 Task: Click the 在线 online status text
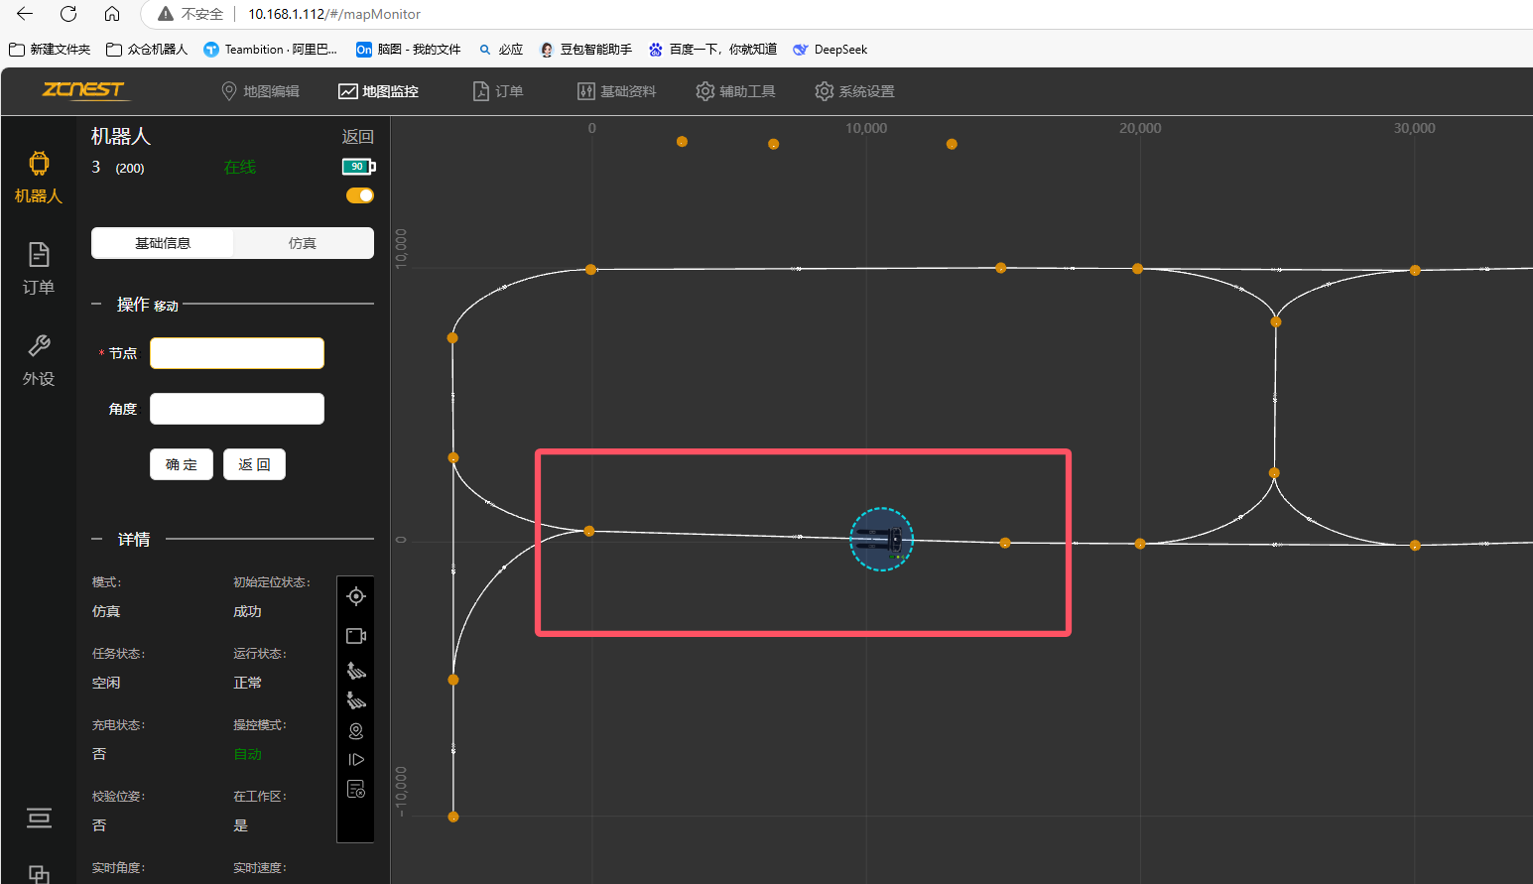tap(240, 168)
